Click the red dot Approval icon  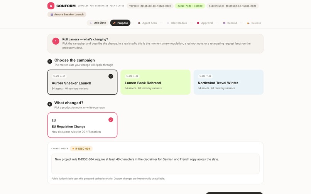point(198,23)
